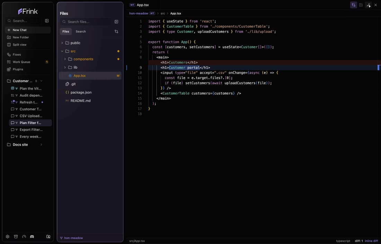This screenshot has width=381, height=244.
Task: Click the src/App.tsx path in status bar
Action: [x=137, y=241]
